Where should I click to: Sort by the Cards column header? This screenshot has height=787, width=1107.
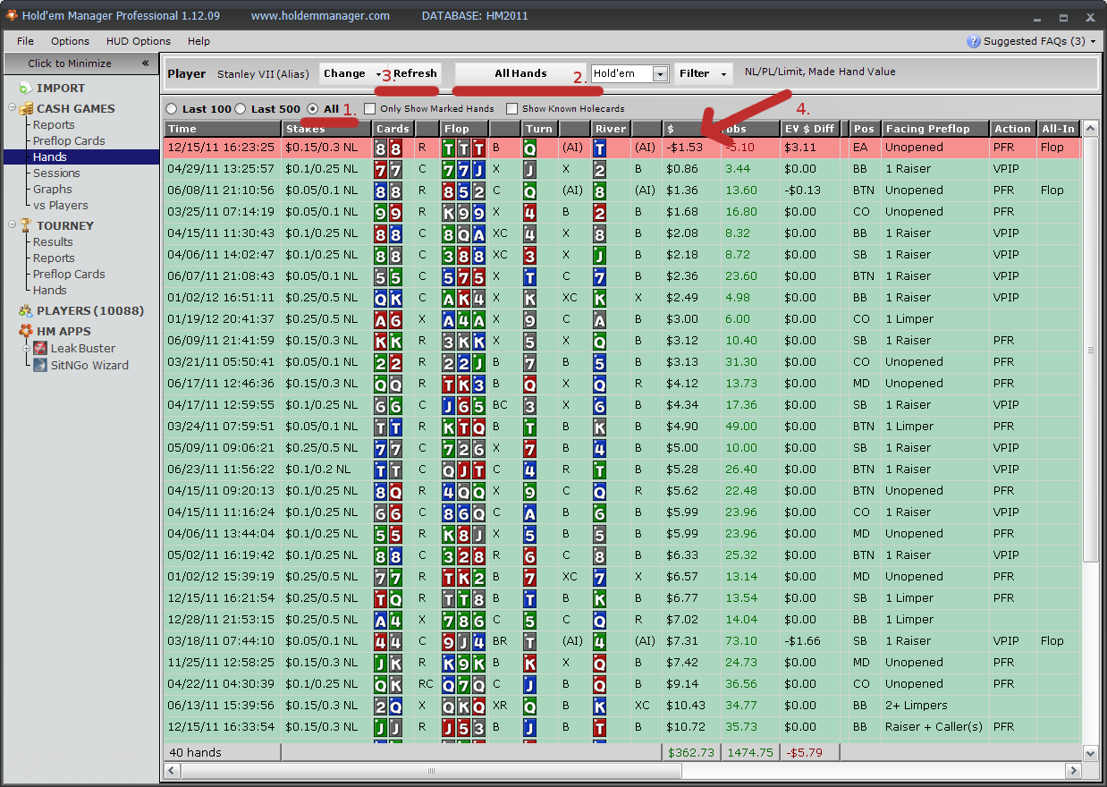point(393,129)
